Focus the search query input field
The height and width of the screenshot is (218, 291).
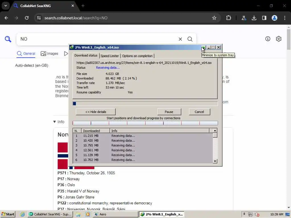98,39
